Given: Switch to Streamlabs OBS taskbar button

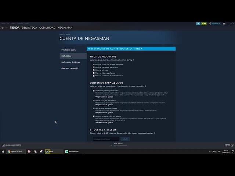Looking at the screenshot, I should (x=74, y=151).
